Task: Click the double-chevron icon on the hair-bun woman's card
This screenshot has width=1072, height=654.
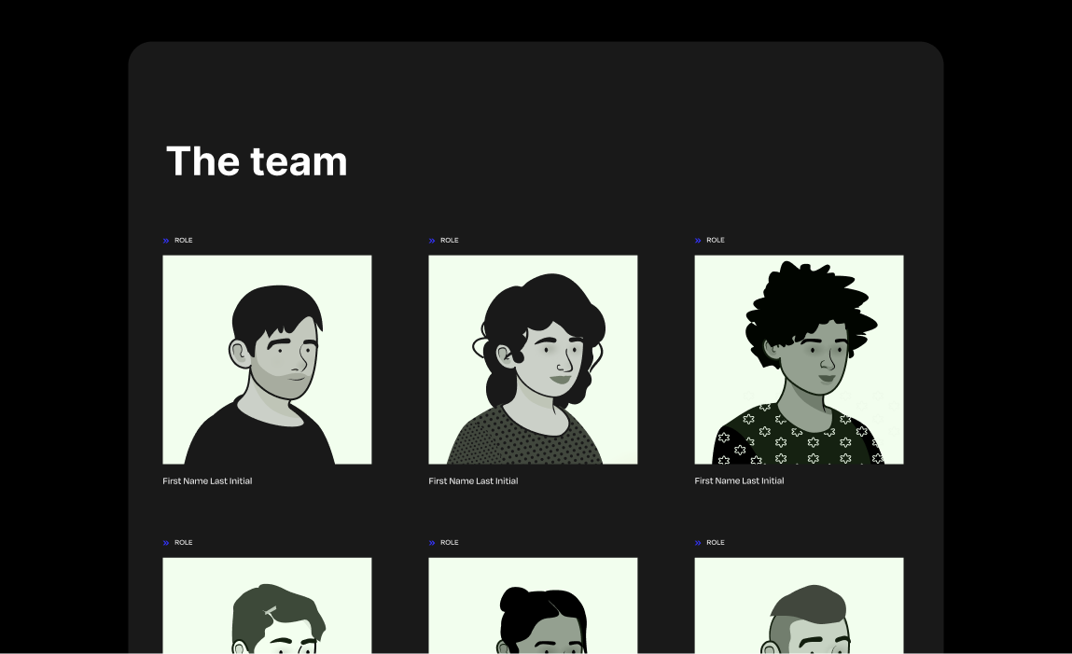Action: (431, 543)
